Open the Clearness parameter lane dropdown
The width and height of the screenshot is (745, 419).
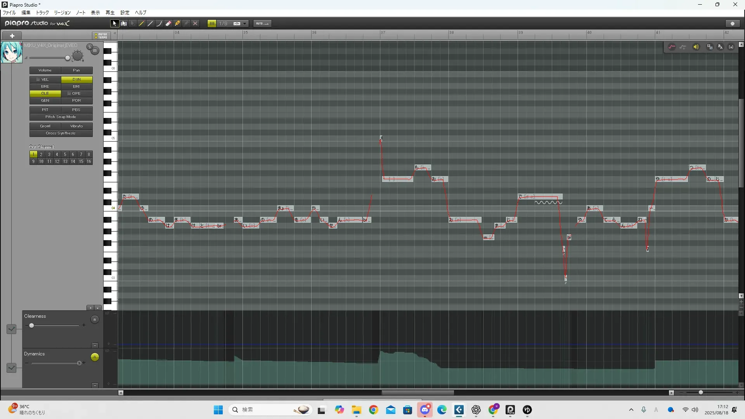12,329
